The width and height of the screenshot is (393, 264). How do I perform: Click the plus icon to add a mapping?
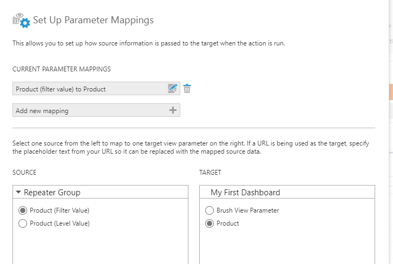click(173, 110)
